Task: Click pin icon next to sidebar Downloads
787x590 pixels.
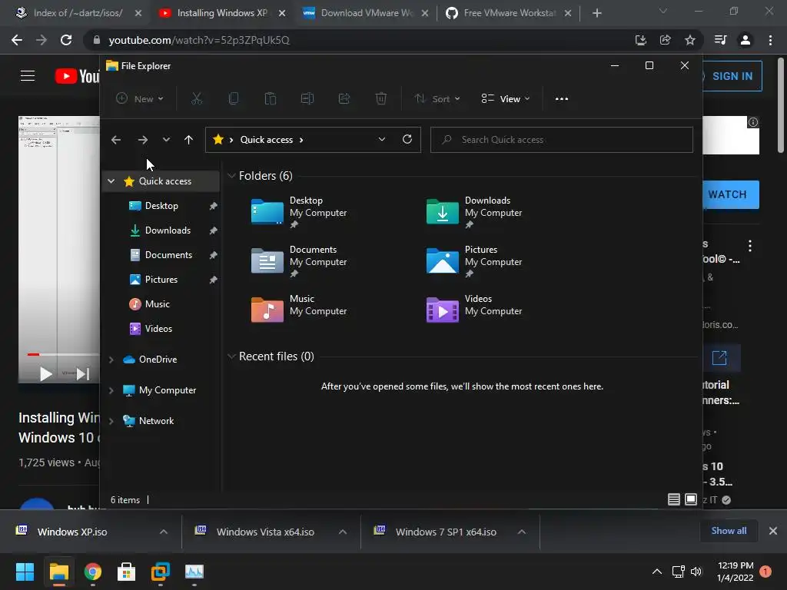Action: coord(213,230)
